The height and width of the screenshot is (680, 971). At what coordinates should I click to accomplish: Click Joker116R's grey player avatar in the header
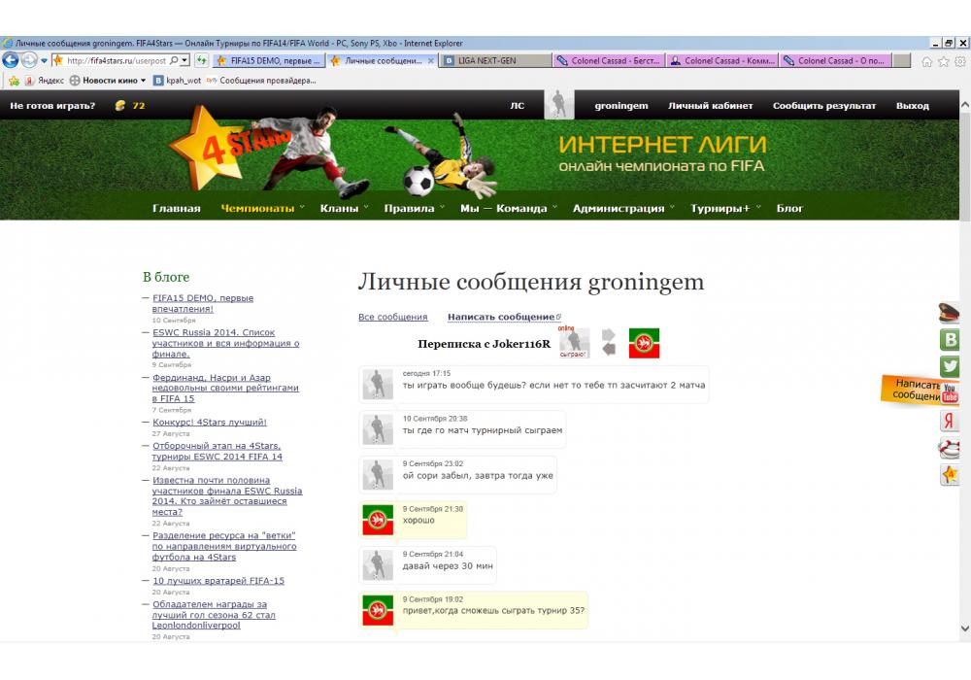574,343
